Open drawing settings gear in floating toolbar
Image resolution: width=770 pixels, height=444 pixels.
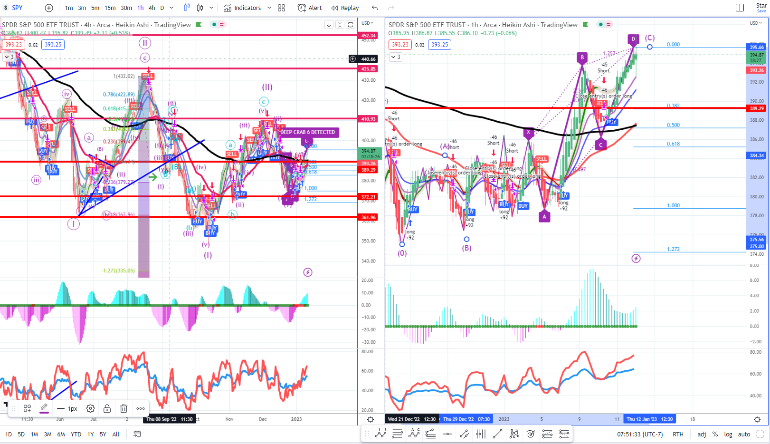click(x=90, y=408)
